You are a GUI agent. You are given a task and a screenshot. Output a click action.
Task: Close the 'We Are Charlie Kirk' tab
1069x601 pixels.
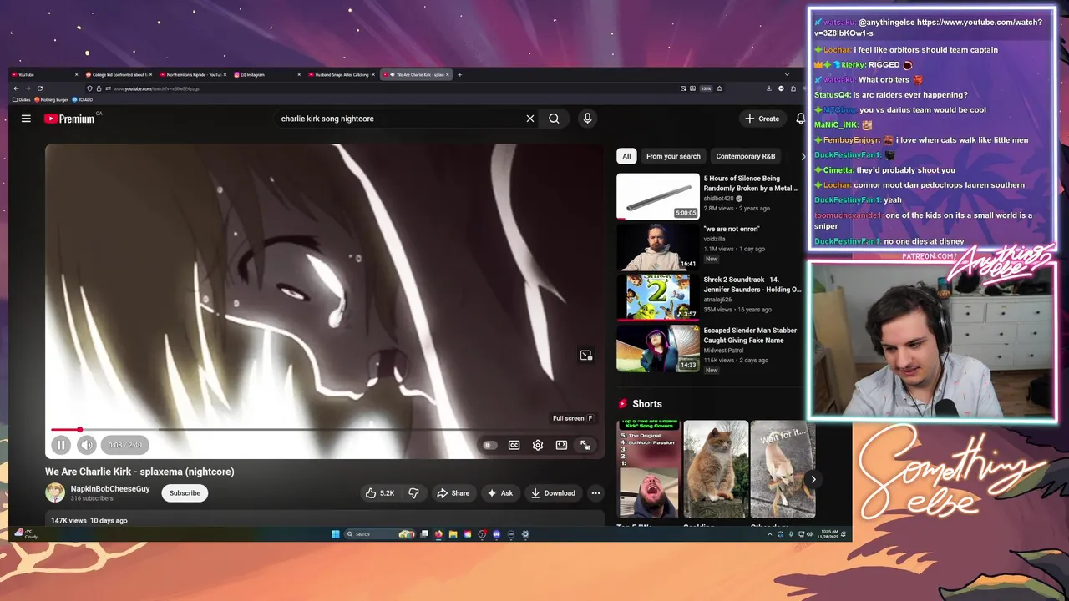click(x=448, y=75)
